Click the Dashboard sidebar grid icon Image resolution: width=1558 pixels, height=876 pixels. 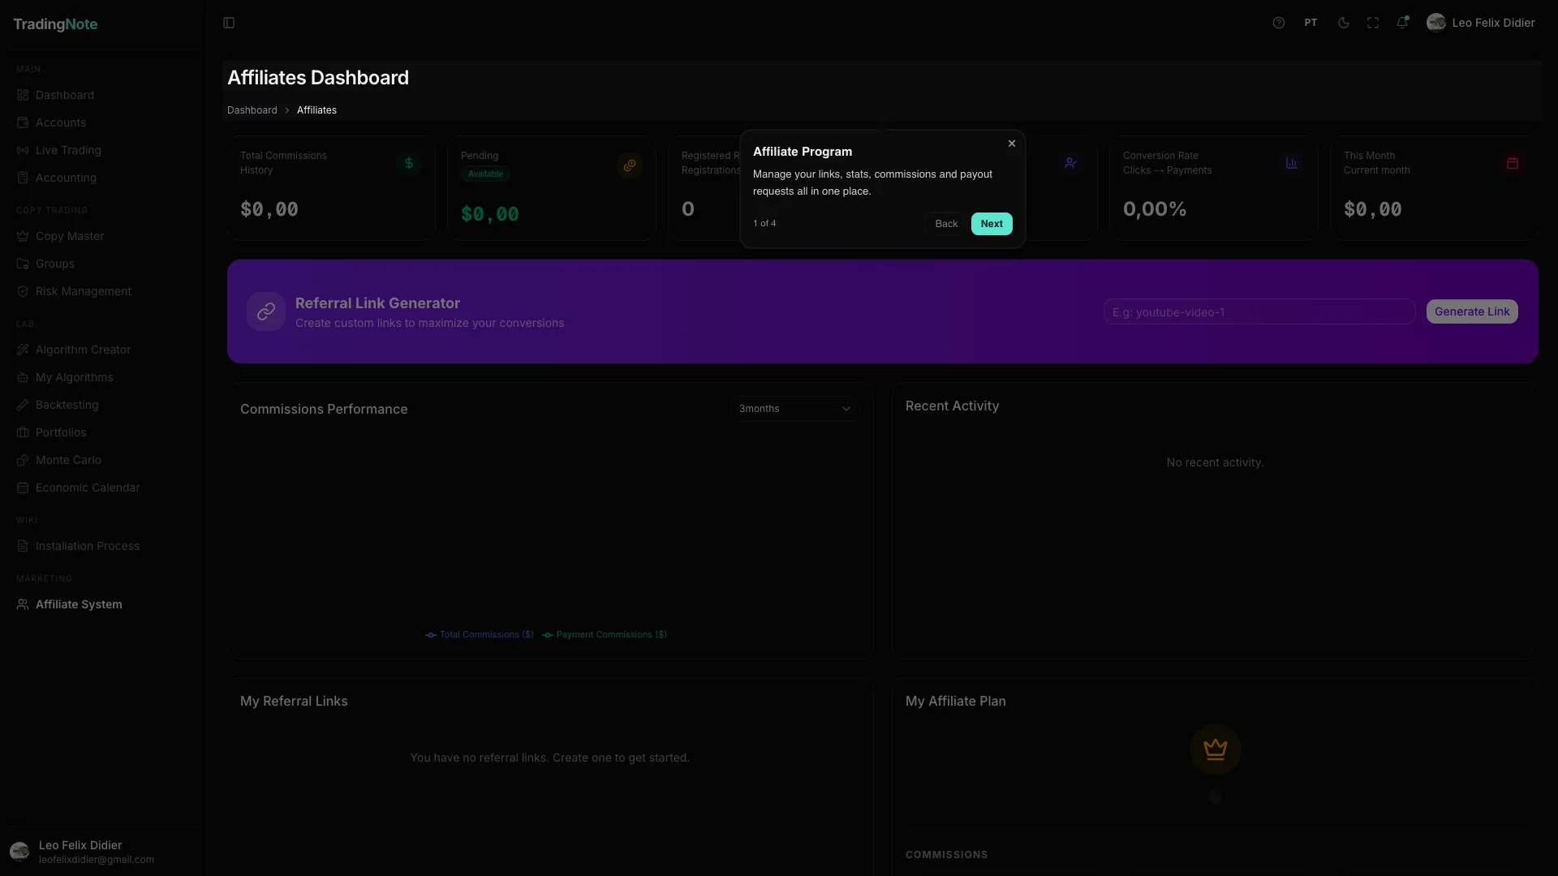point(23,95)
